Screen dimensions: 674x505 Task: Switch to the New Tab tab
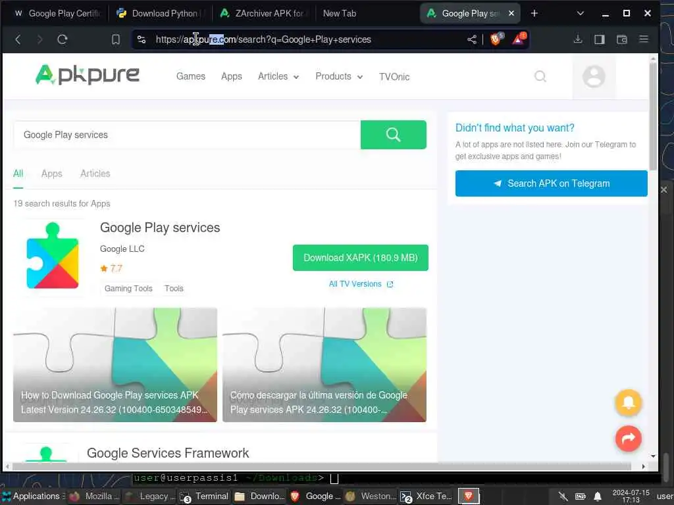tap(340, 13)
